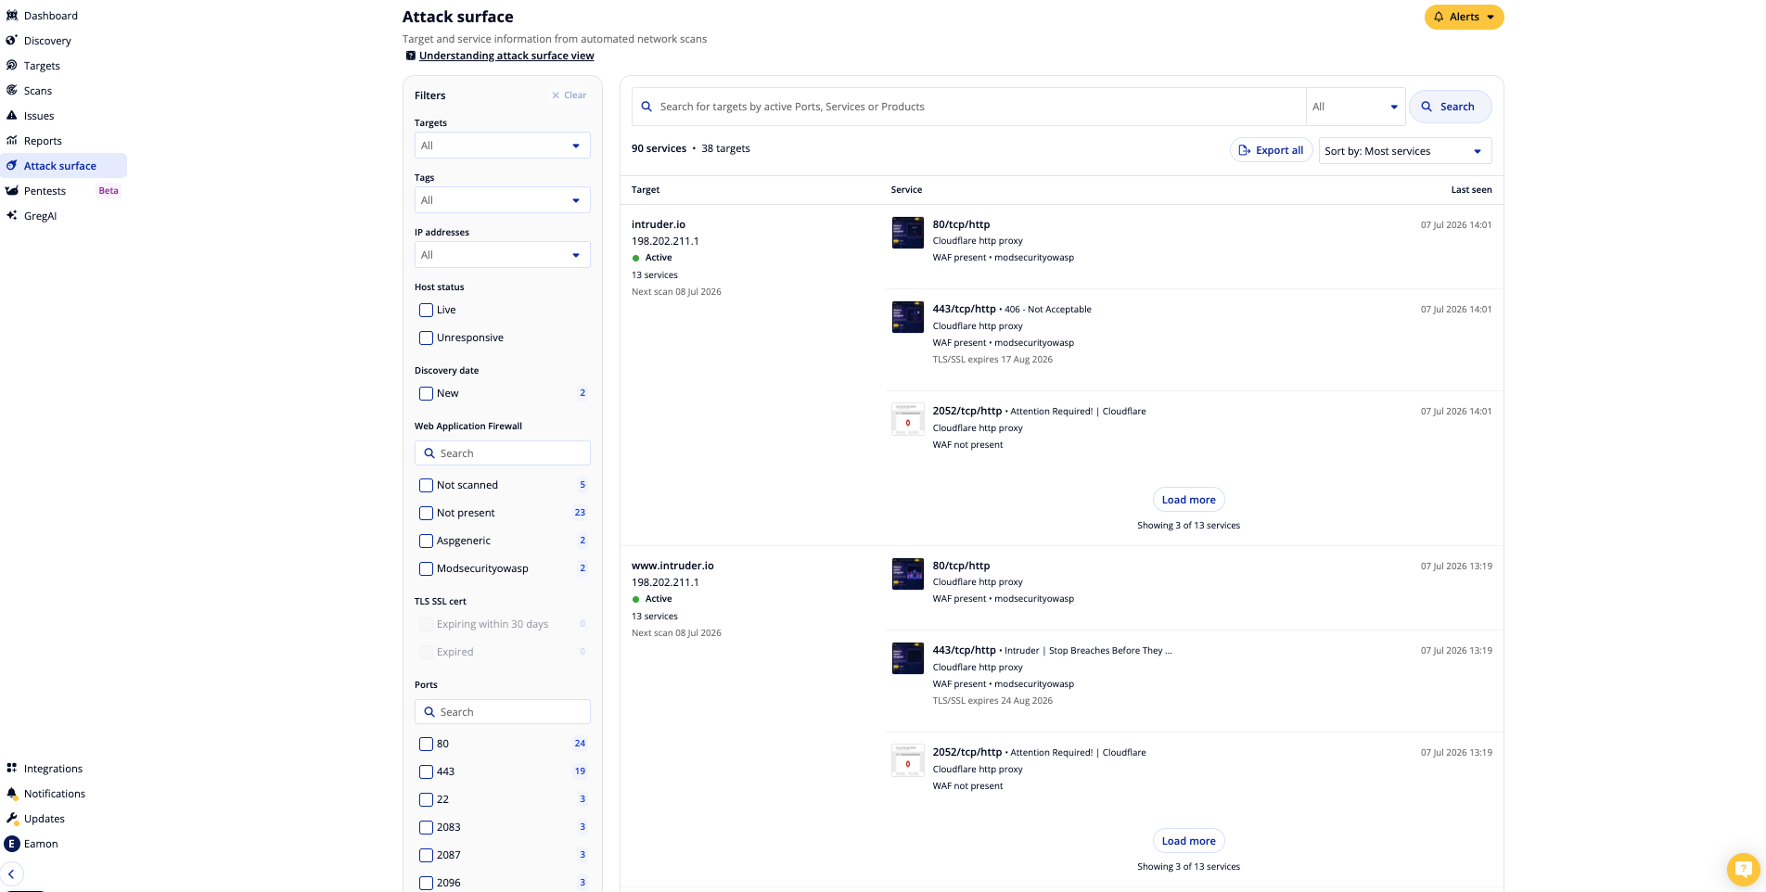Open Understanding attack surface view link

click(506, 56)
